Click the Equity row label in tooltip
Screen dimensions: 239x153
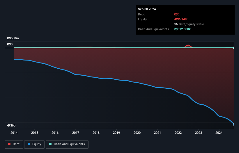point(142,19)
